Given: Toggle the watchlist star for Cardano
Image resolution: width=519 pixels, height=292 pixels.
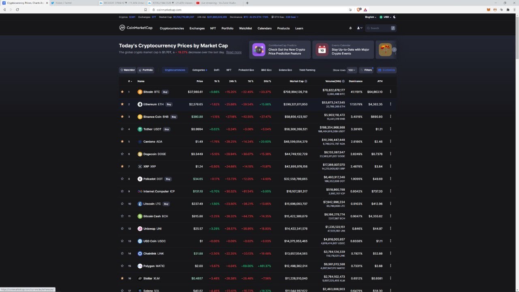Looking at the screenshot, I should tap(122, 142).
